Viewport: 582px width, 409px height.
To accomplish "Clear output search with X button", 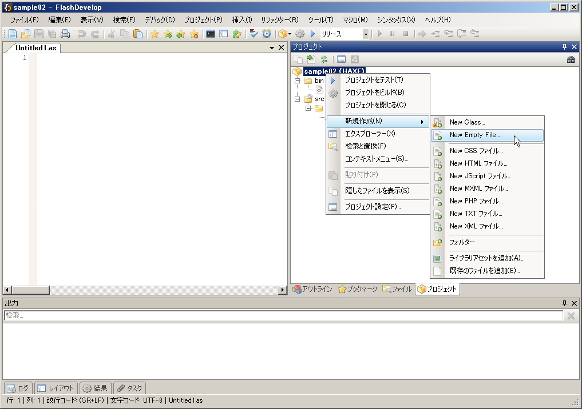I will 571,316.
